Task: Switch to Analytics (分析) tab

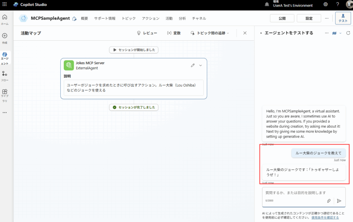Action: (182, 19)
